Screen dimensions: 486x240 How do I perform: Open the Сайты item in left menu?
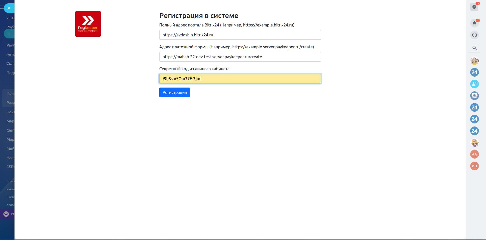[x=10, y=130]
